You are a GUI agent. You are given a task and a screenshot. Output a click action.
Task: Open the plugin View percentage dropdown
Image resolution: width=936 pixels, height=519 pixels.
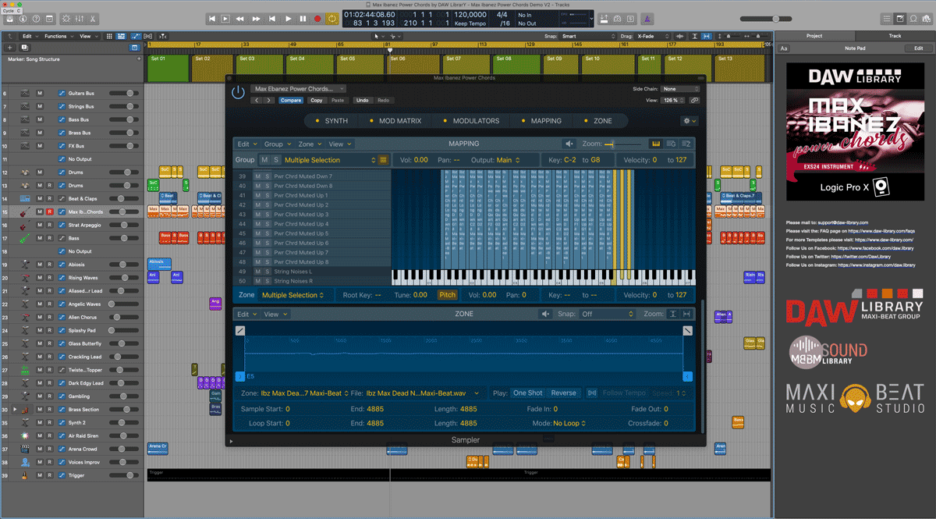pyautogui.click(x=673, y=101)
